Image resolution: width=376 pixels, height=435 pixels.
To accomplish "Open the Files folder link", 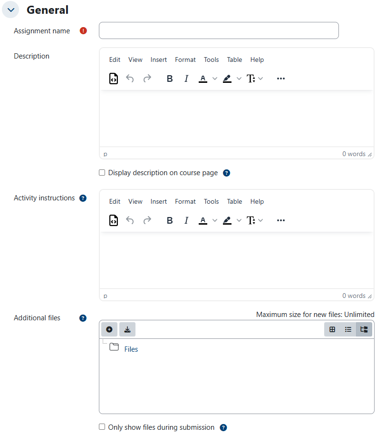I will [x=131, y=349].
